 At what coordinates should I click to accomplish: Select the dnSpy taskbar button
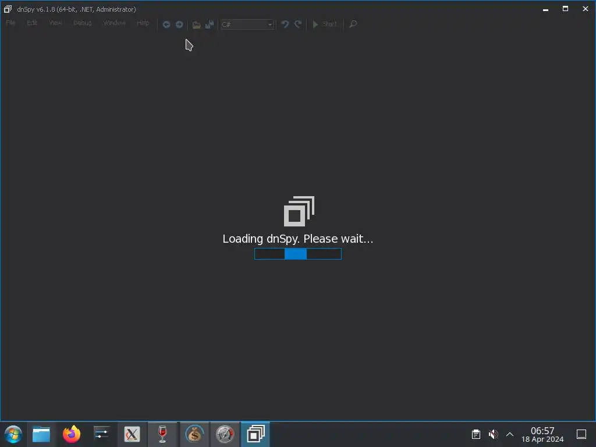256,434
